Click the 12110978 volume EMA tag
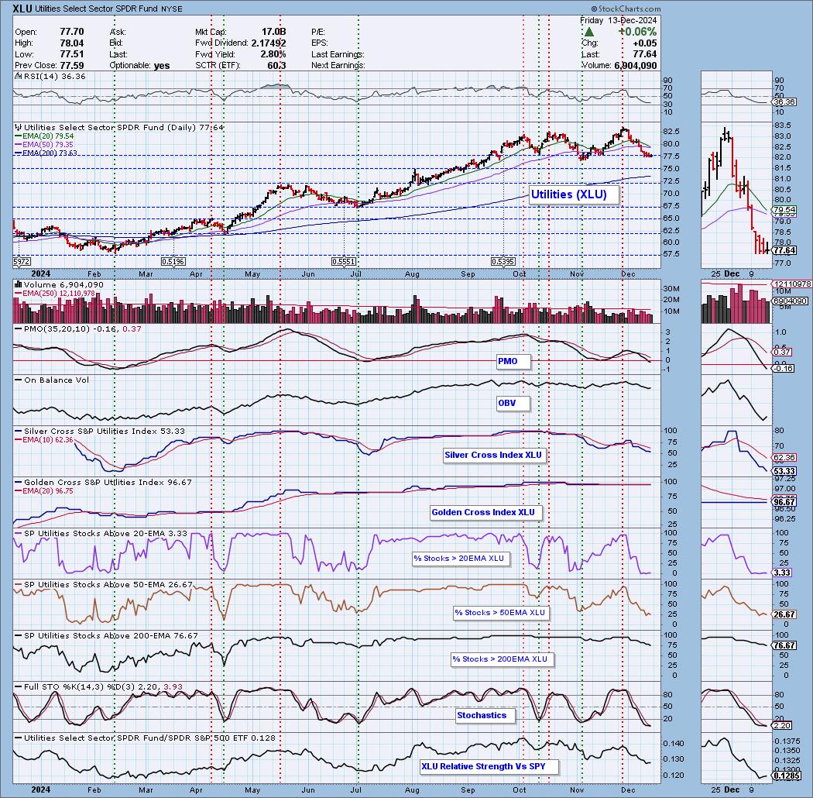This screenshot has width=813, height=798. pos(791,284)
